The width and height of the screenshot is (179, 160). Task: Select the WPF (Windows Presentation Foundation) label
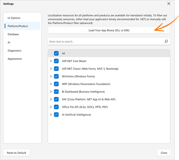tap(86, 84)
